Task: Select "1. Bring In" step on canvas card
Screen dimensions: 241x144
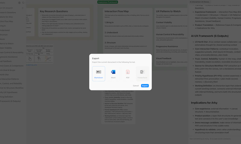Action: [x=109, y=22]
